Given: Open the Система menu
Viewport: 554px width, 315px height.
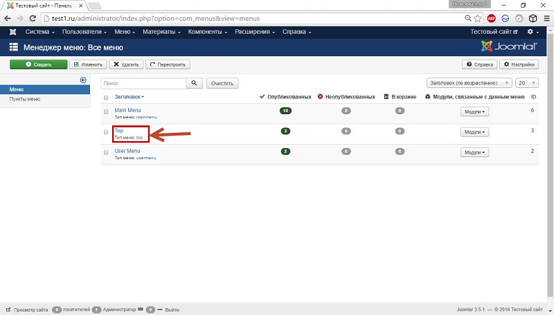Looking at the screenshot, I should (x=40, y=32).
